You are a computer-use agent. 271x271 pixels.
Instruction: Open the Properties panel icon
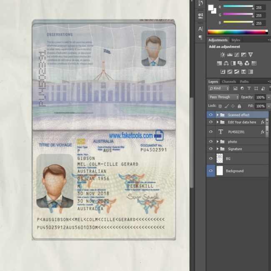click(201, 15)
